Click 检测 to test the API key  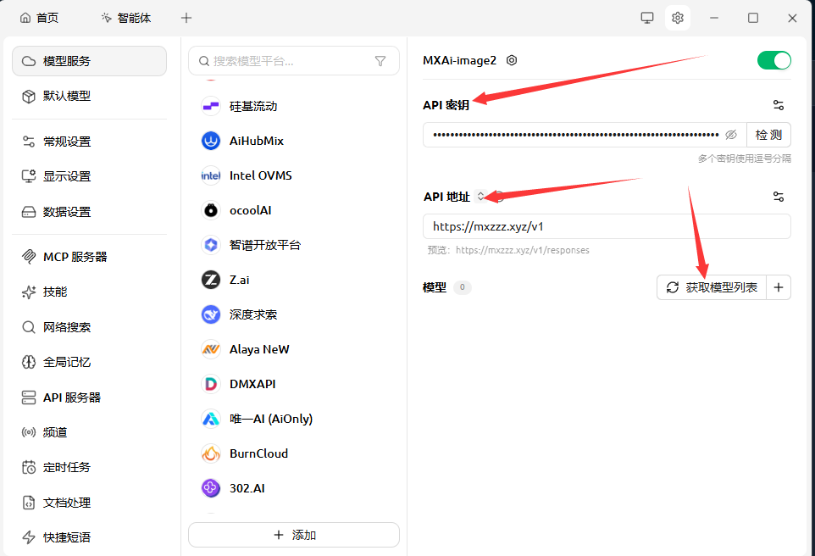point(768,135)
